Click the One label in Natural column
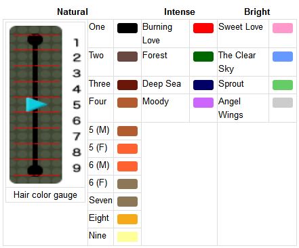 pyautogui.click(x=97, y=27)
